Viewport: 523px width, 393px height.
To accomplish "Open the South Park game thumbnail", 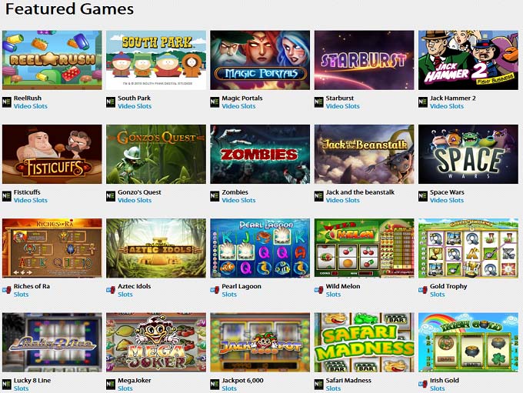I will click(156, 60).
